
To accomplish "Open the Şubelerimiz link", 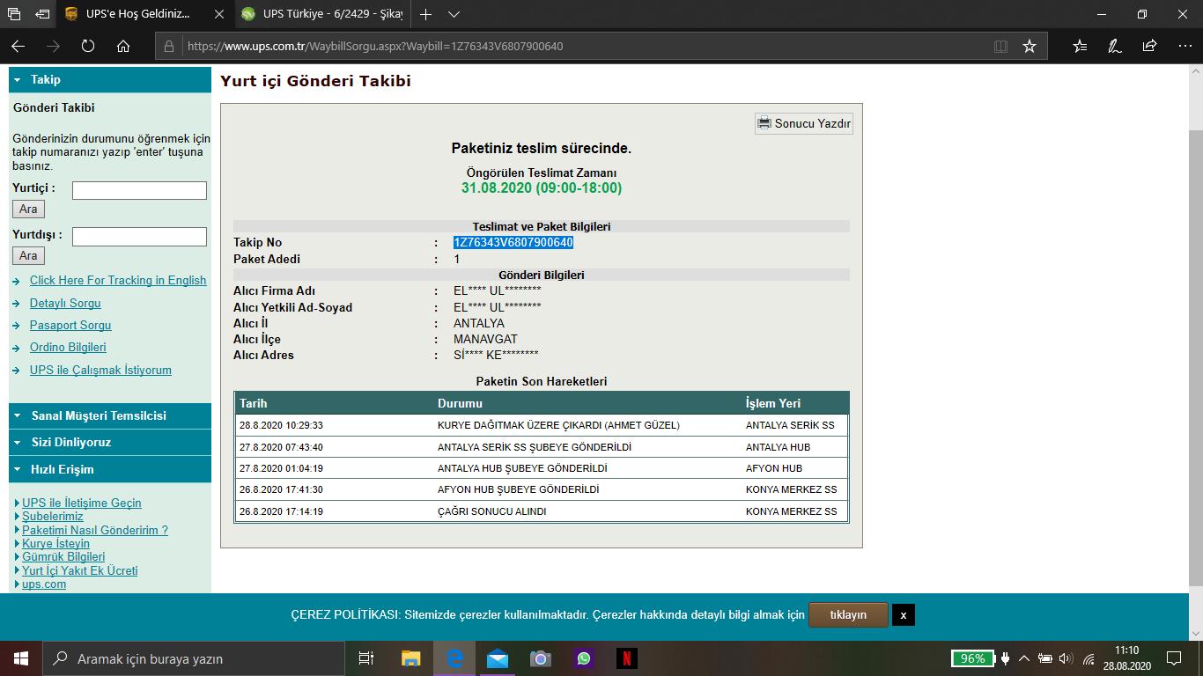I will (x=53, y=516).
